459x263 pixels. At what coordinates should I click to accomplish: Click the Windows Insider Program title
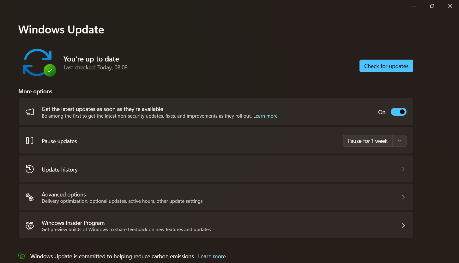pyautogui.click(x=73, y=223)
